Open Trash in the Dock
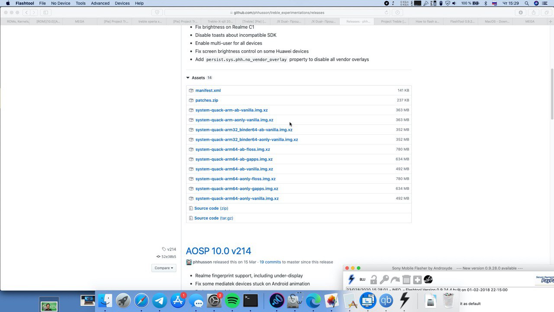This screenshot has width=554, height=312. (x=448, y=300)
